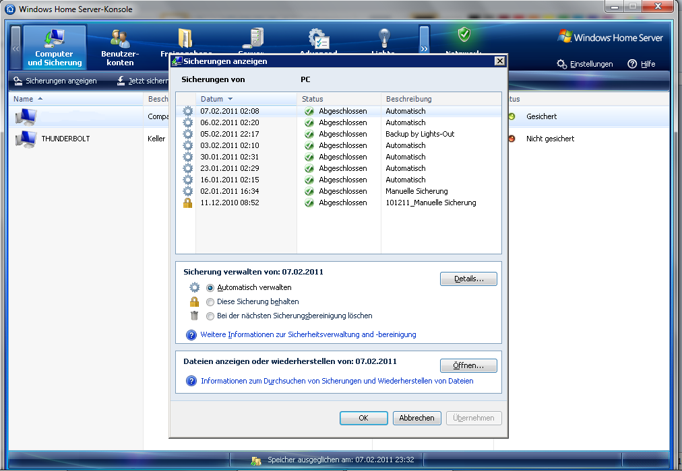
Task: Click the Status column header
Action: (x=339, y=99)
